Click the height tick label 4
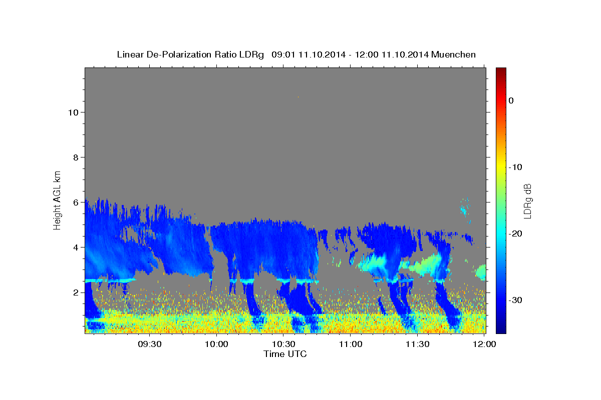601x400 pixels. pos(75,247)
